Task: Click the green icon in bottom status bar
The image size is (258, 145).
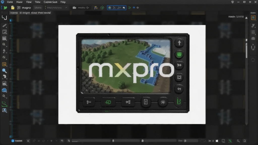Action: pos(230,141)
